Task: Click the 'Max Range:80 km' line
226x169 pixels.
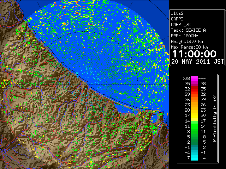Action: 189,47
